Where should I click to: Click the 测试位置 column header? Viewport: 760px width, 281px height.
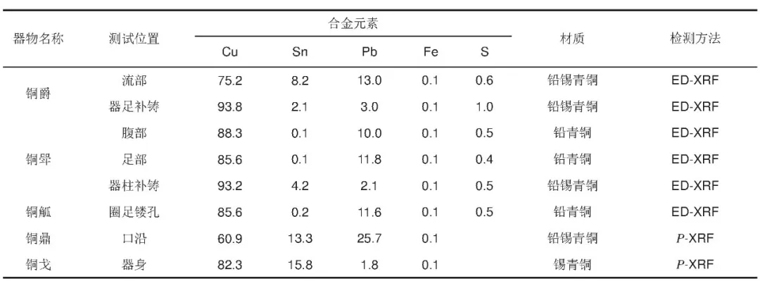(x=134, y=39)
